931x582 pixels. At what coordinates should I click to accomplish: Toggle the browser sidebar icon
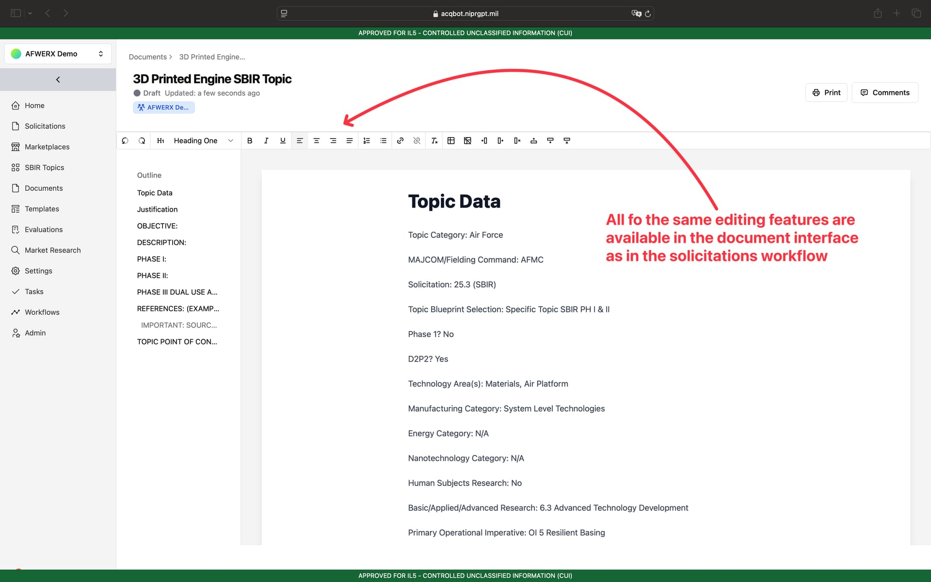point(16,13)
